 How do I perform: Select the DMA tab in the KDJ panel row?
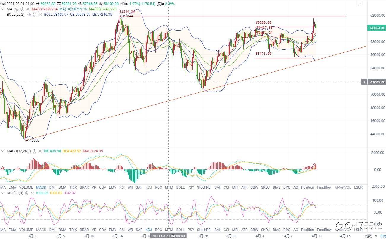[62, 230]
